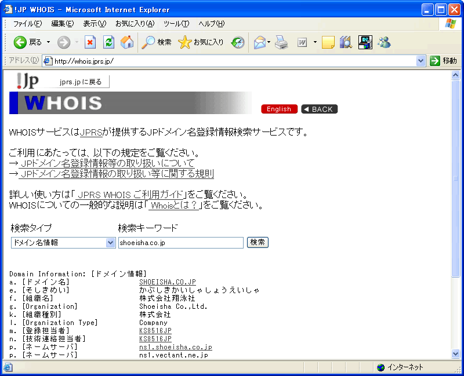This screenshot has height=376, width=464.
Task: Click the SHOEISHA.CO.JP domain link
Action: point(168,282)
